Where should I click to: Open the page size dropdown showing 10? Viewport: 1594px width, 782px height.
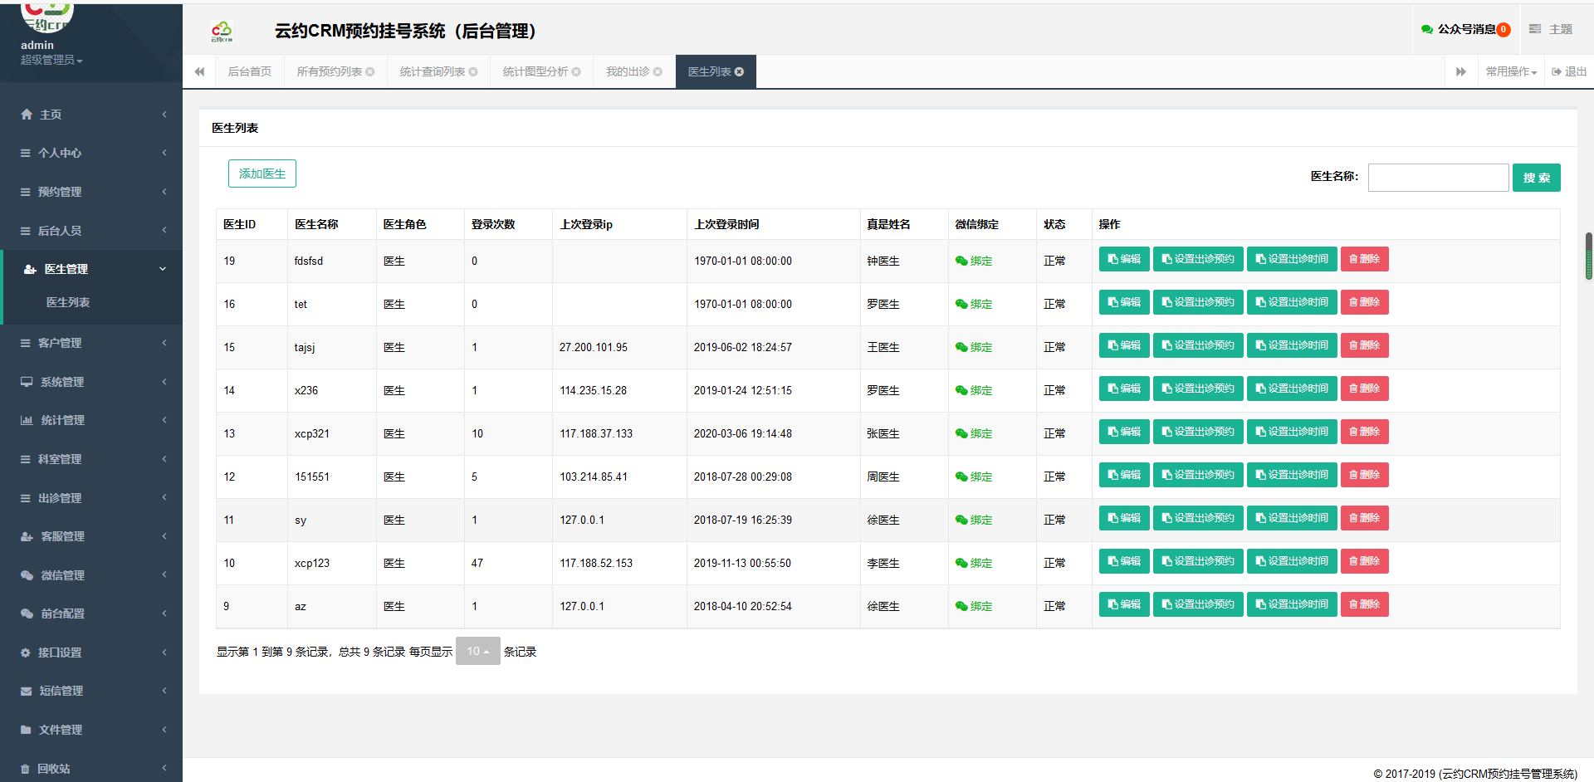tap(477, 652)
